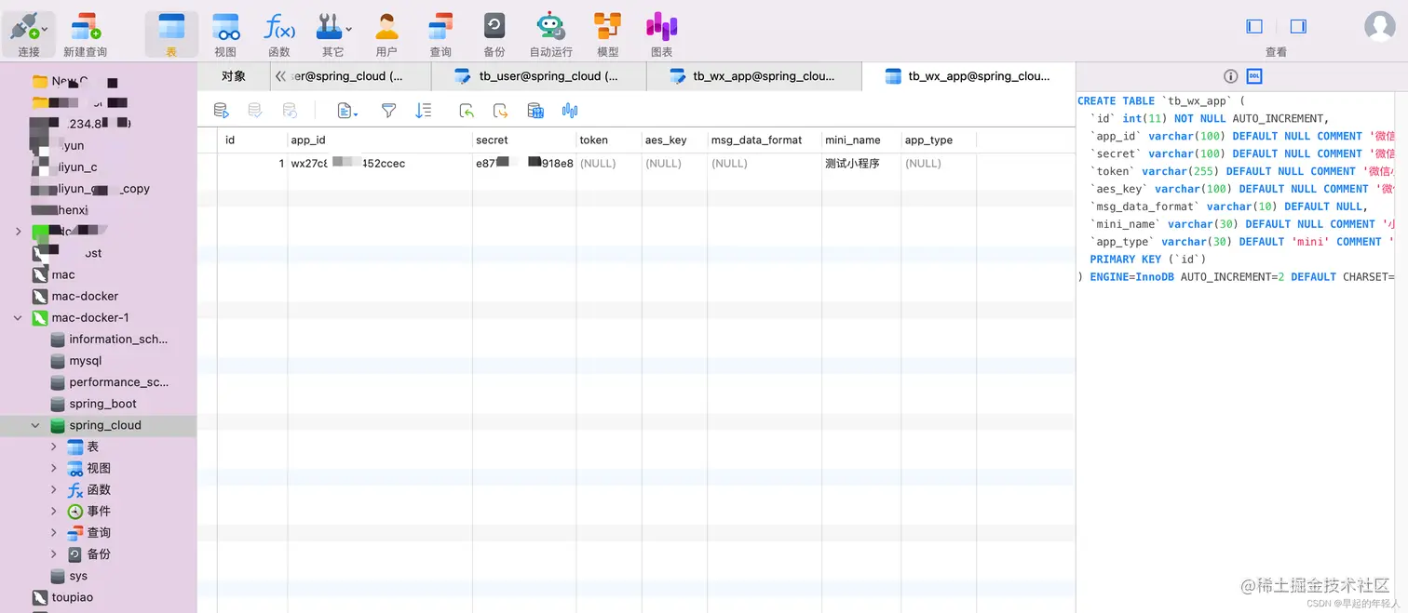This screenshot has width=1408, height=613.
Task: Click the filter funnel icon
Action: pos(388,111)
